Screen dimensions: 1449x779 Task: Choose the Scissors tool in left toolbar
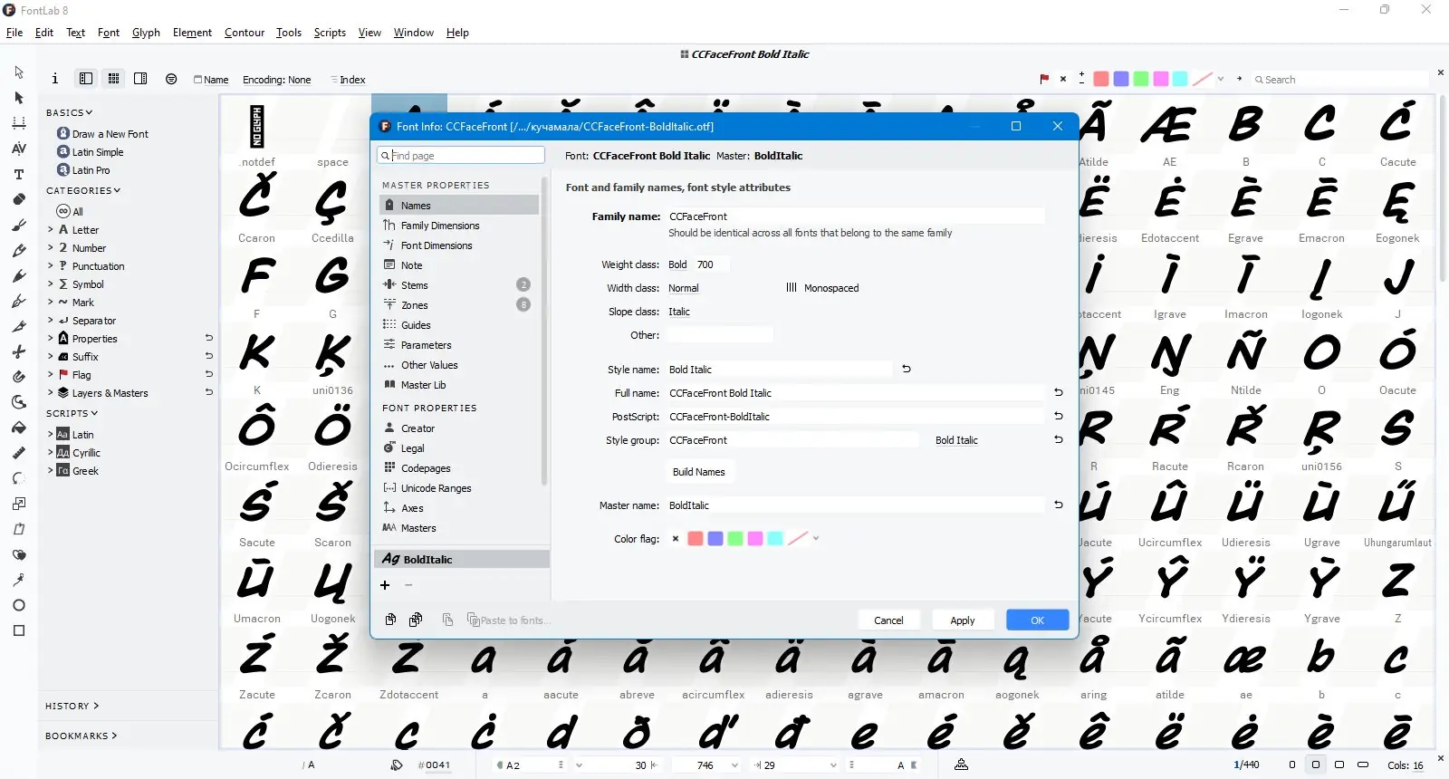tap(19, 351)
